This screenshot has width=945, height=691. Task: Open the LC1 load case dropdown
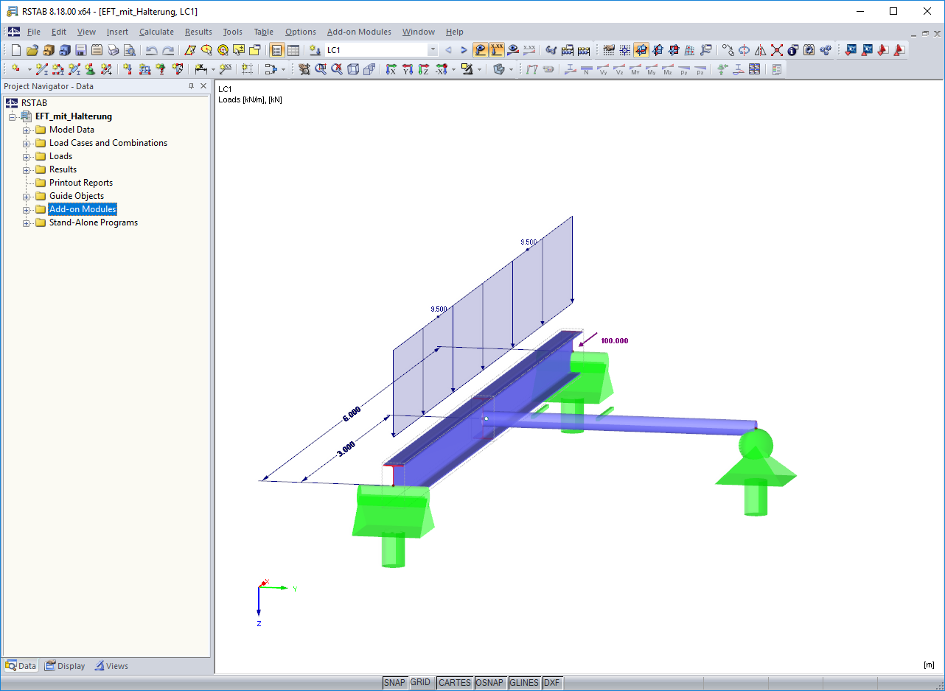pyautogui.click(x=433, y=50)
